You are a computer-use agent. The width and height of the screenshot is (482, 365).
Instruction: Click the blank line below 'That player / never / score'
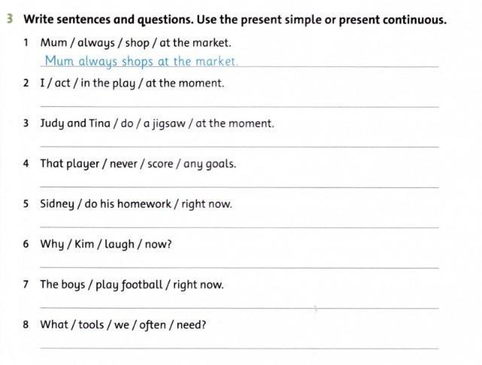click(239, 187)
